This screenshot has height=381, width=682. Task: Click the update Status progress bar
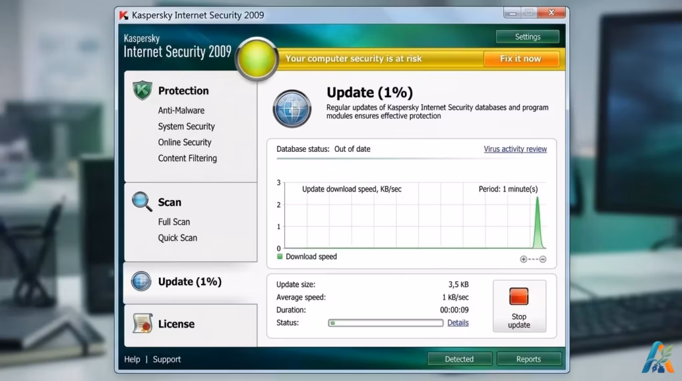coord(386,323)
